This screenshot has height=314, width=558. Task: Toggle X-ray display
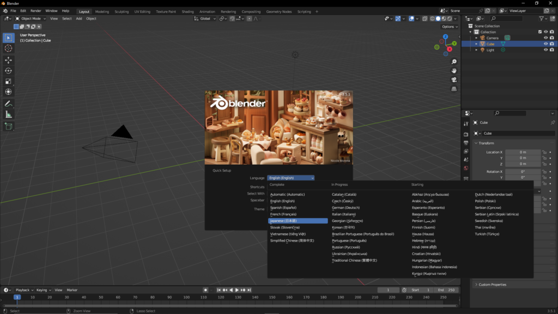[425, 19]
